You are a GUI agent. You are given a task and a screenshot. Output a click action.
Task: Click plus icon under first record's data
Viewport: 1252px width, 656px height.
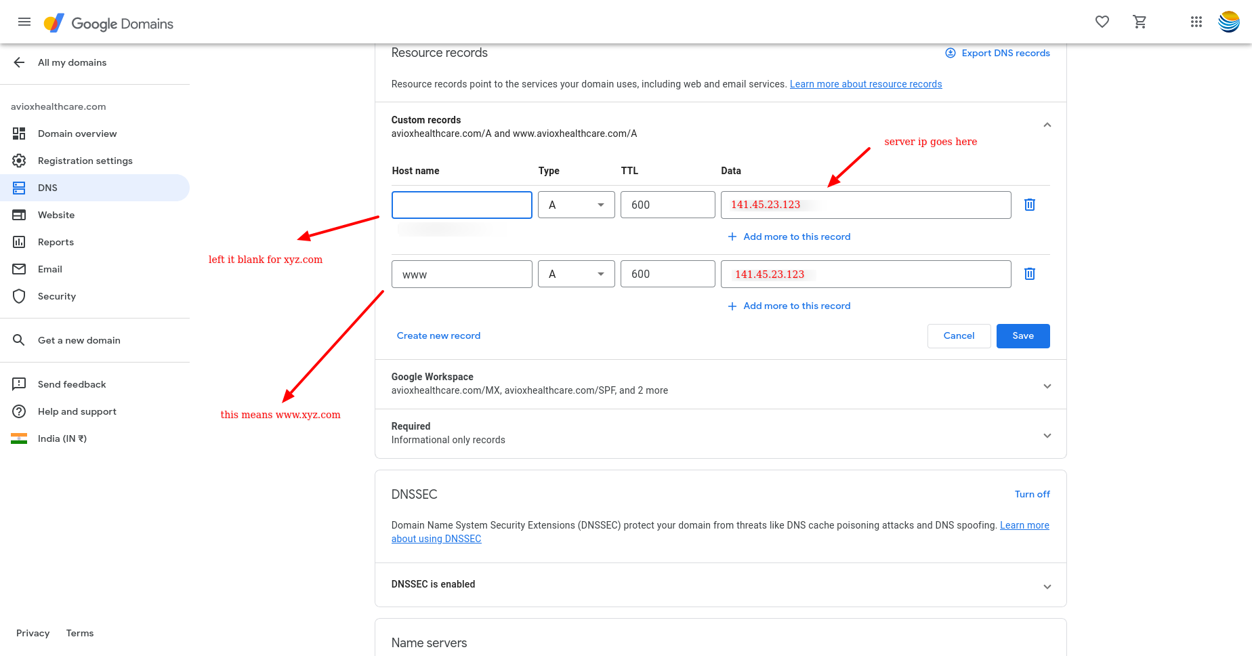click(x=732, y=237)
